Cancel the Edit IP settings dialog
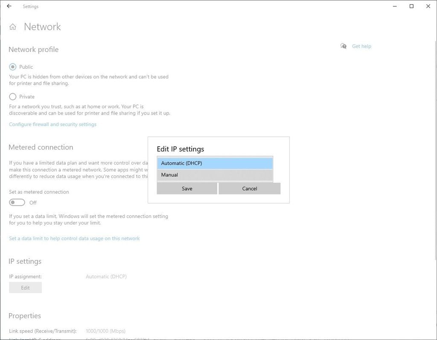 (x=249, y=189)
